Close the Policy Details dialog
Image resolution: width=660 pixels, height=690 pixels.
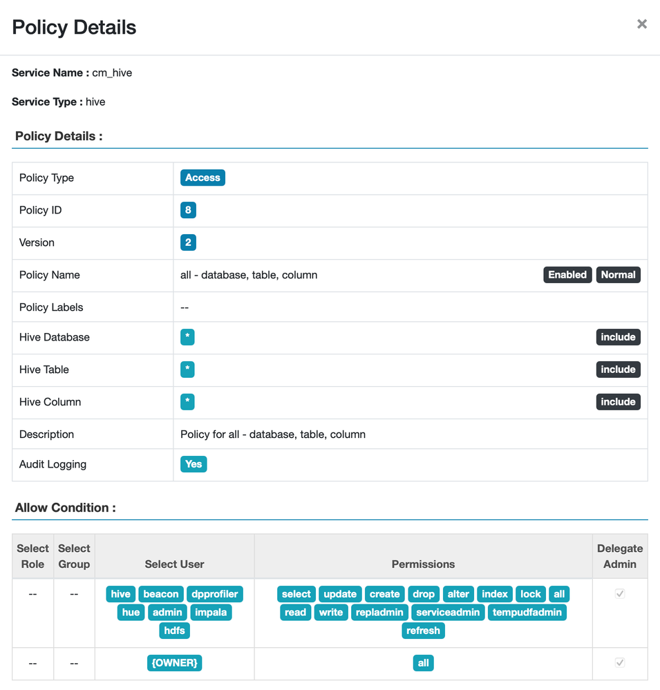tap(642, 24)
